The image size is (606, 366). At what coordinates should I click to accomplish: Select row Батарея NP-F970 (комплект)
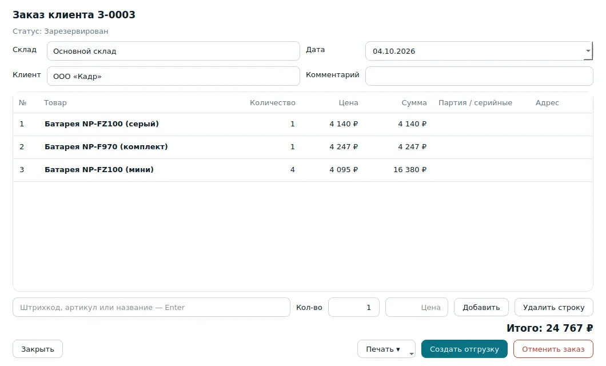(x=303, y=147)
